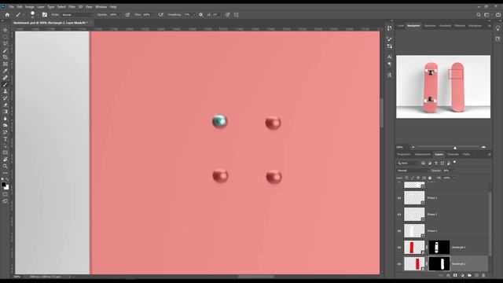Open the Character panel icon
Screen dimensions: 503x283
click(389, 57)
